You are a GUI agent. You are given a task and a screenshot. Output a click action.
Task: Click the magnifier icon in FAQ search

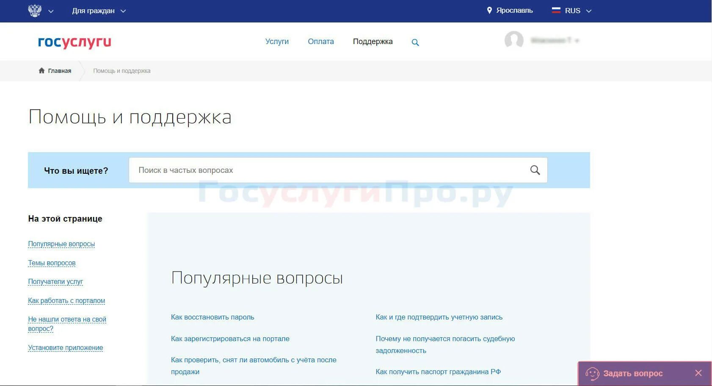(x=535, y=170)
